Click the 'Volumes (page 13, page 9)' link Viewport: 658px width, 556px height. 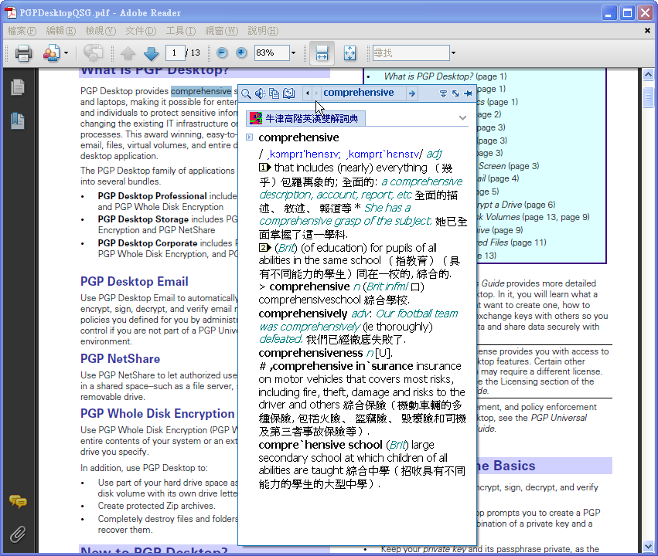tap(534, 217)
